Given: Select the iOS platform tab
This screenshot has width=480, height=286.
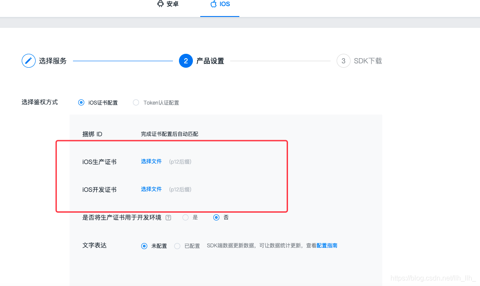Looking at the screenshot, I should [x=220, y=4].
